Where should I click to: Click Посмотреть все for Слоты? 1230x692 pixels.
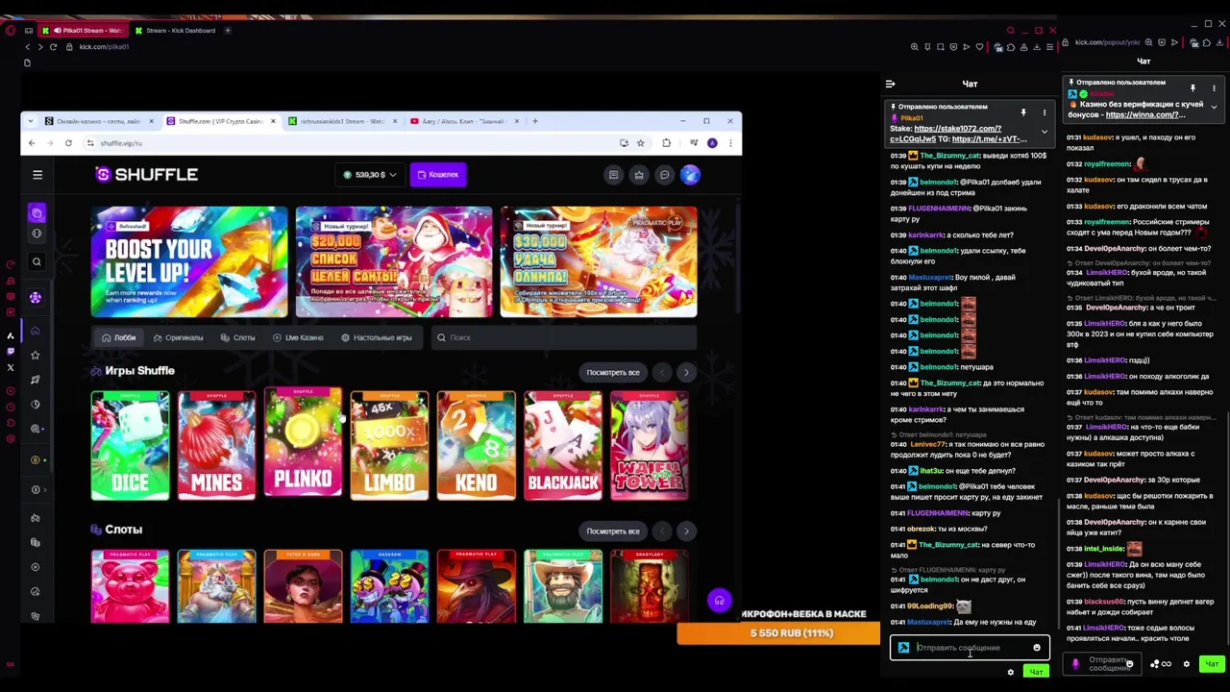point(613,531)
